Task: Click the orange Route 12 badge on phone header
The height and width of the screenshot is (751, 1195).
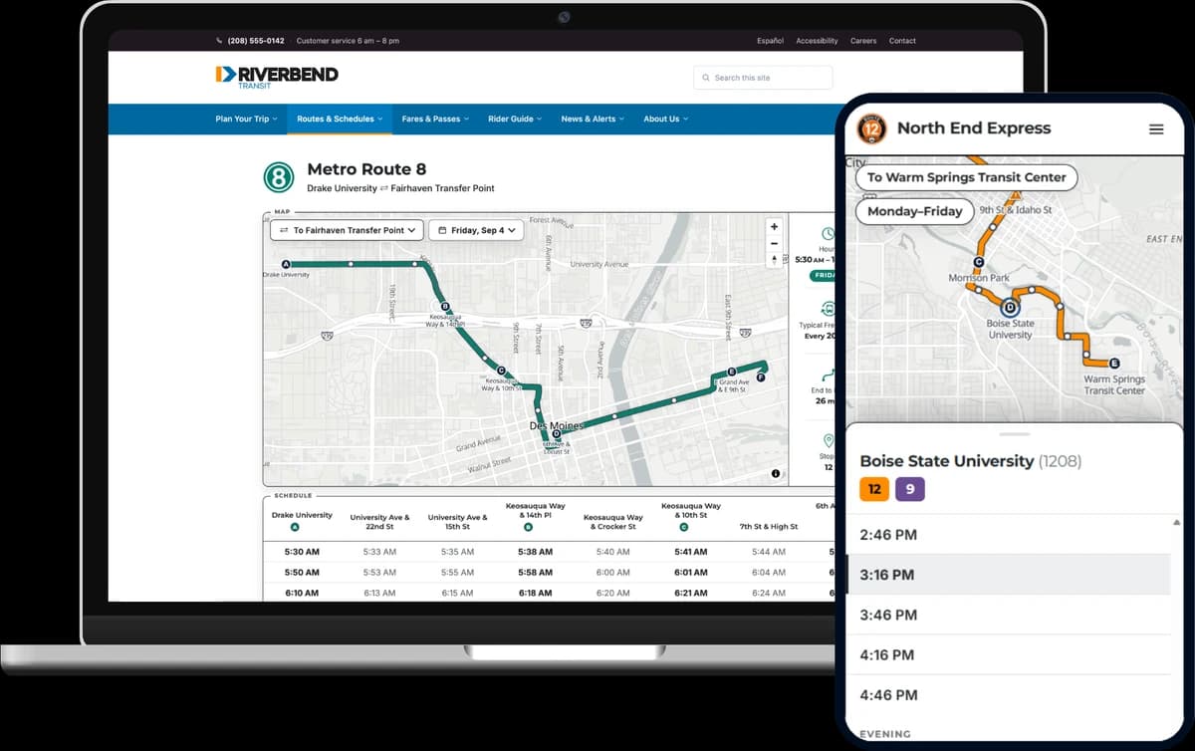Action: [871, 128]
